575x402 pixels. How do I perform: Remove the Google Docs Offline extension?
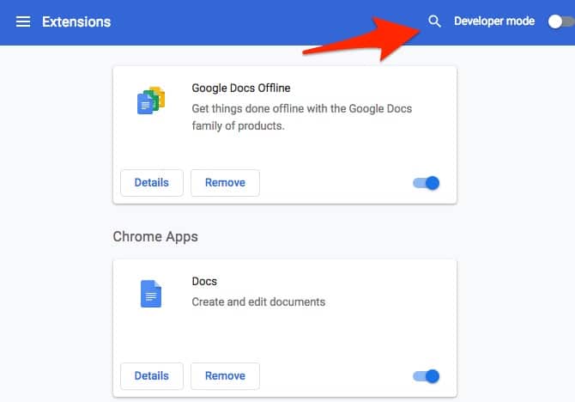coord(225,182)
